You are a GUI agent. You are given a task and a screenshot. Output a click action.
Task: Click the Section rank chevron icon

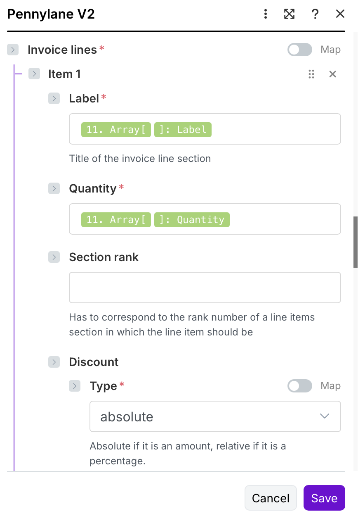tap(54, 257)
